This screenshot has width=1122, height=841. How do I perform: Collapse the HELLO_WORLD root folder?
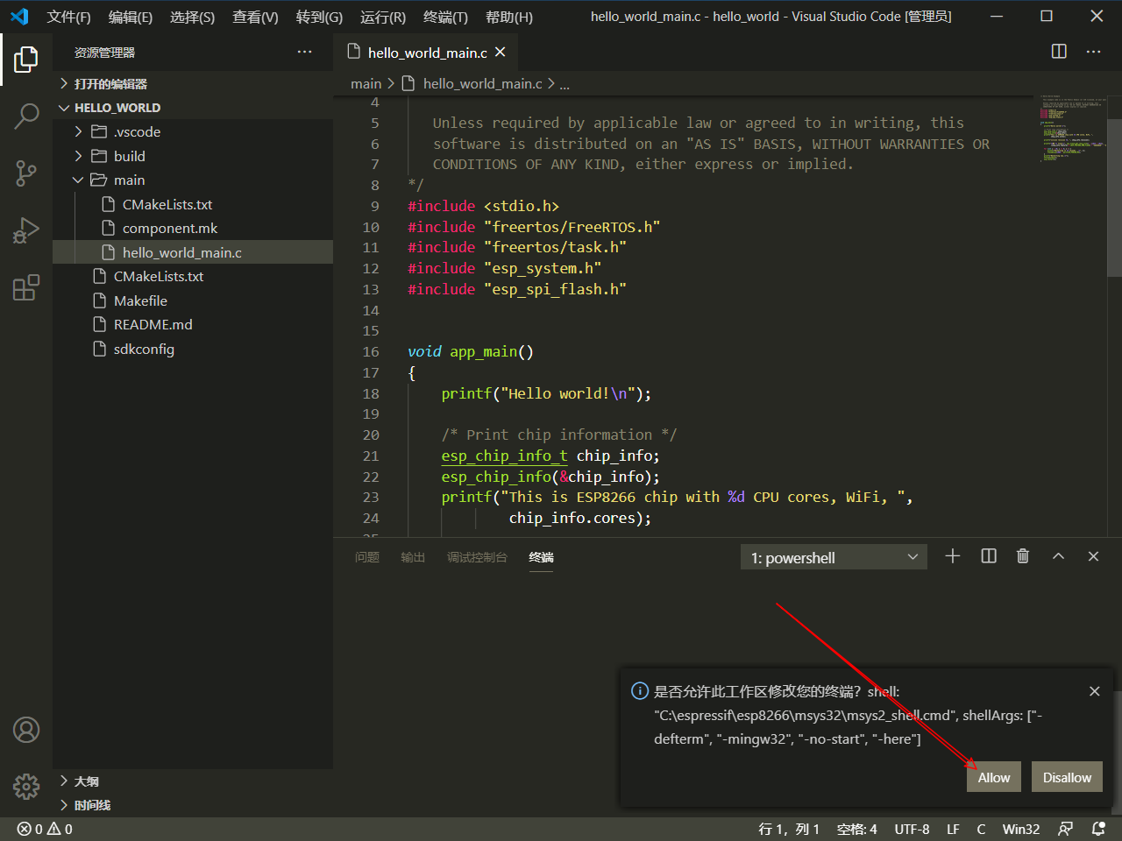(x=193, y=108)
